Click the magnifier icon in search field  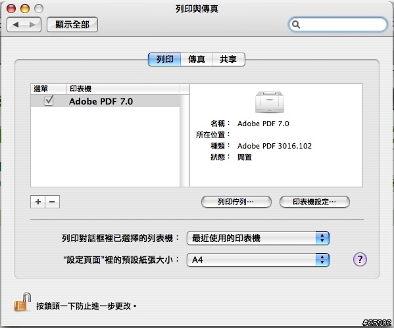pyautogui.click(x=296, y=24)
